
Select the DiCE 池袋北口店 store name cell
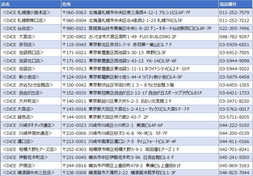31,61
